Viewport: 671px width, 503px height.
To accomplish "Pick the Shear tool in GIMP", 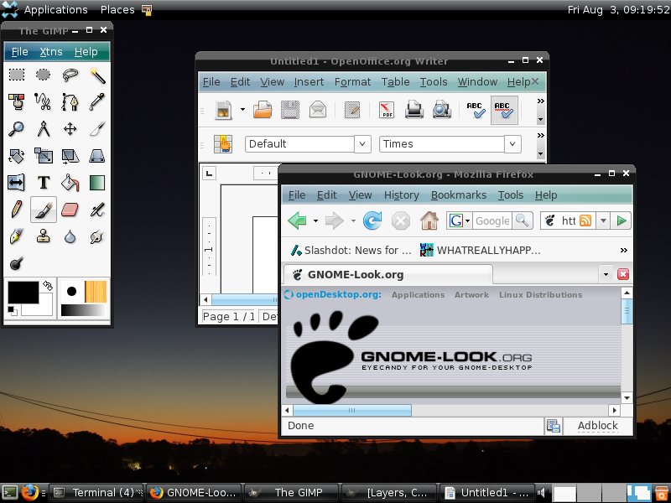I will 70,156.
